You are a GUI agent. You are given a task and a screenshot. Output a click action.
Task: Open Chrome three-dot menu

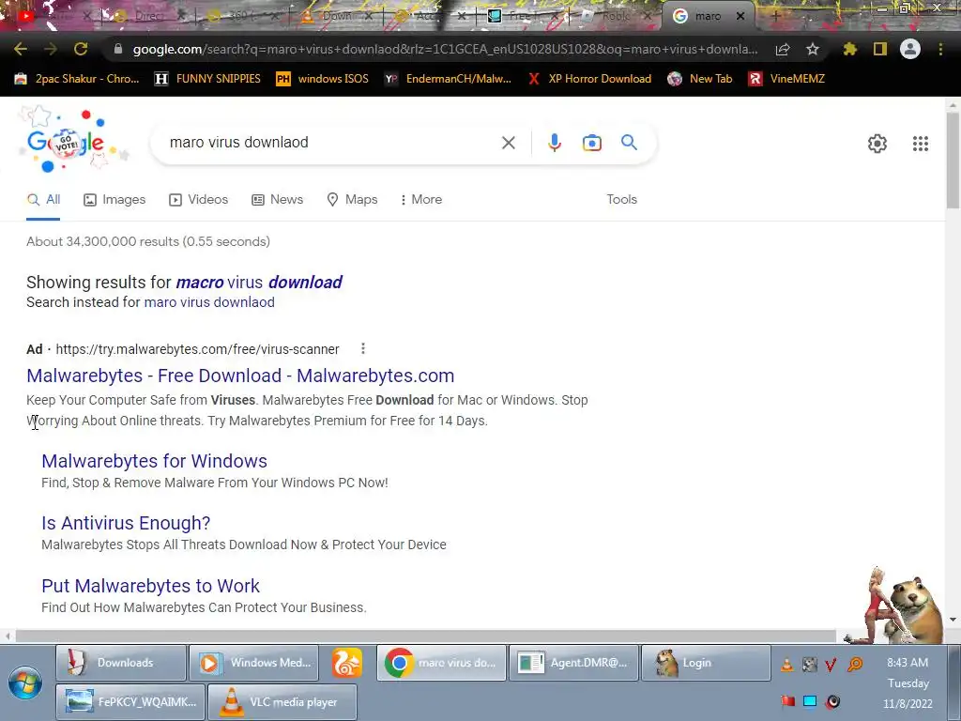point(940,49)
